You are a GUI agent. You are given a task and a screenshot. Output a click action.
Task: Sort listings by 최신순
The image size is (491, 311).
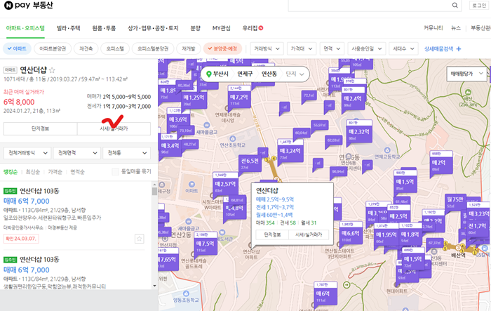coord(33,172)
